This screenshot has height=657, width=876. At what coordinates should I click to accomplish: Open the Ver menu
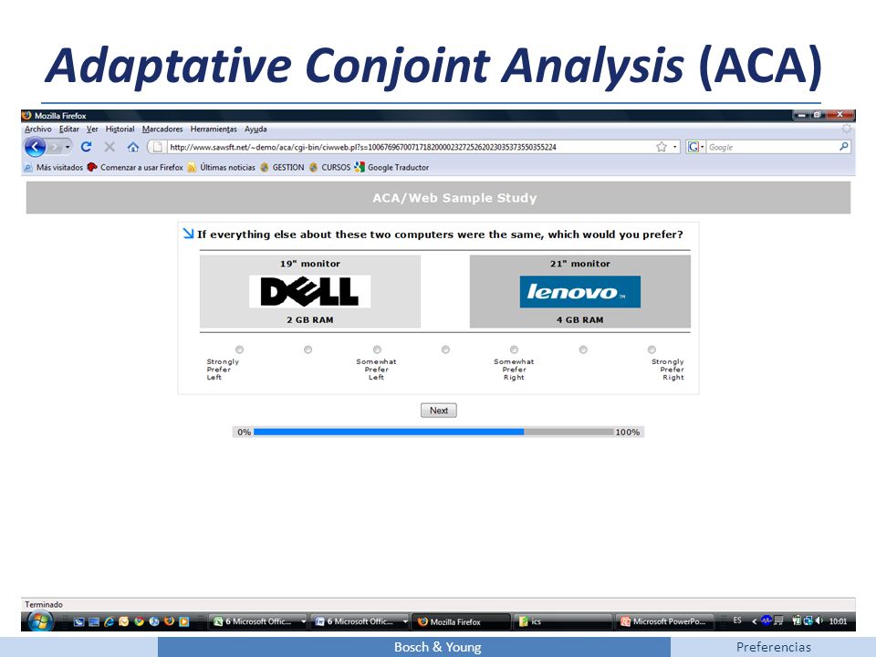click(x=92, y=129)
